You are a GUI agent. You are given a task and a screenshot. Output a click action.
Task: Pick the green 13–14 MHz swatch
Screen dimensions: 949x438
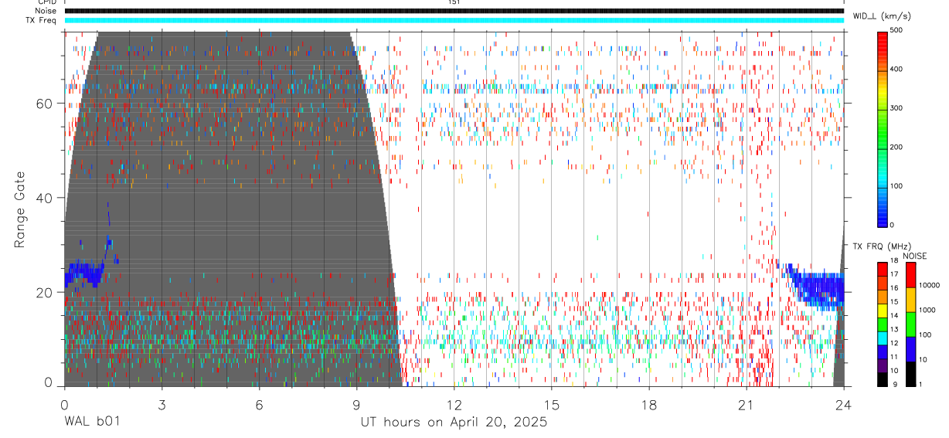(x=883, y=324)
